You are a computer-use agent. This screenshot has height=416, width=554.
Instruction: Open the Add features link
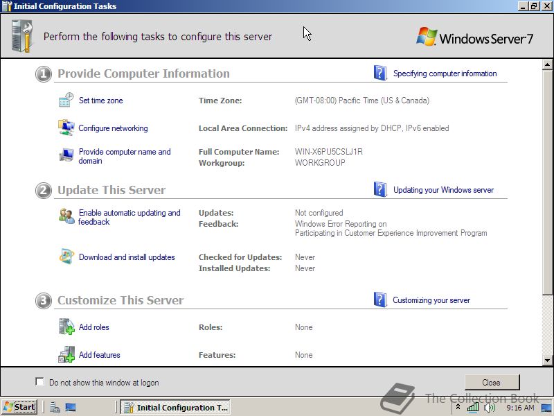click(x=99, y=355)
